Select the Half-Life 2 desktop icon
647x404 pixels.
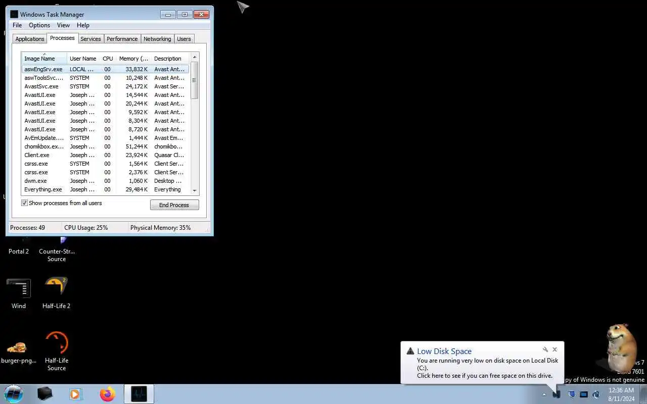click(57, 293)
